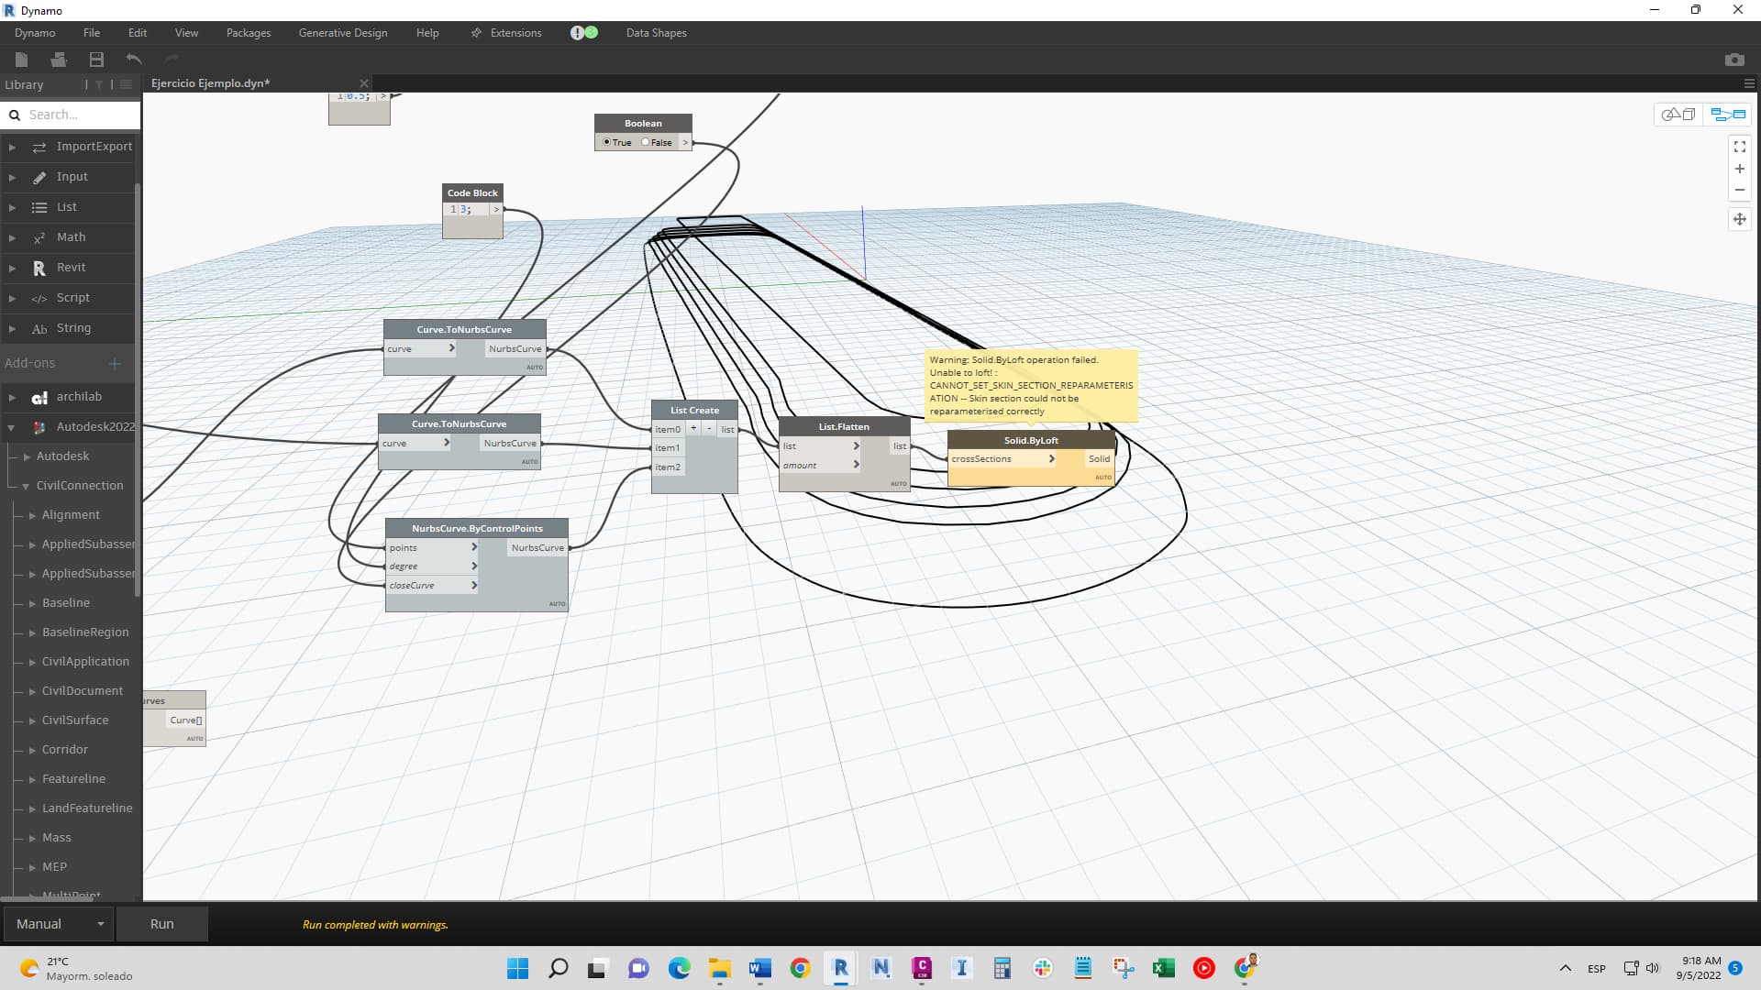The image size is (1761, 990).
Task: Click the library search field
Action: (78, 115)
